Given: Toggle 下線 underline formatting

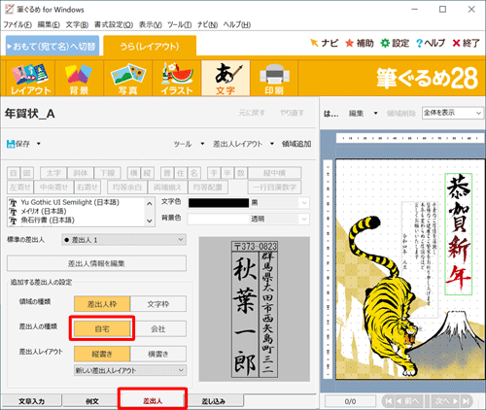Looking at the screenshot, I should coord(108,173).
